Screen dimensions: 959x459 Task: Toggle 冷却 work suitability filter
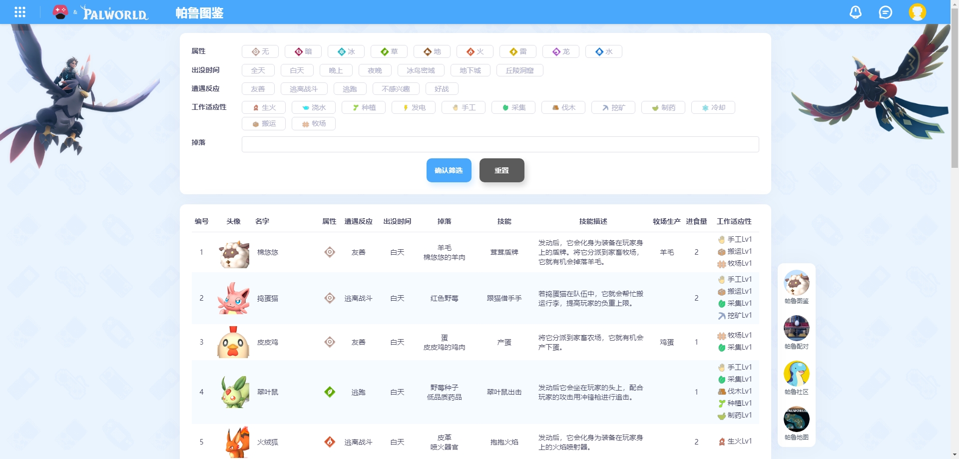coord(713,107)
